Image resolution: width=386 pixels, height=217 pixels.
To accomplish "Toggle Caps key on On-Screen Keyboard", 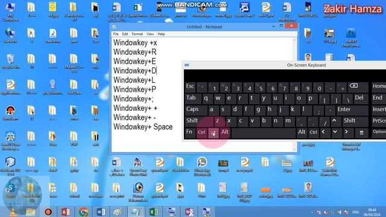I will (195, 110).
